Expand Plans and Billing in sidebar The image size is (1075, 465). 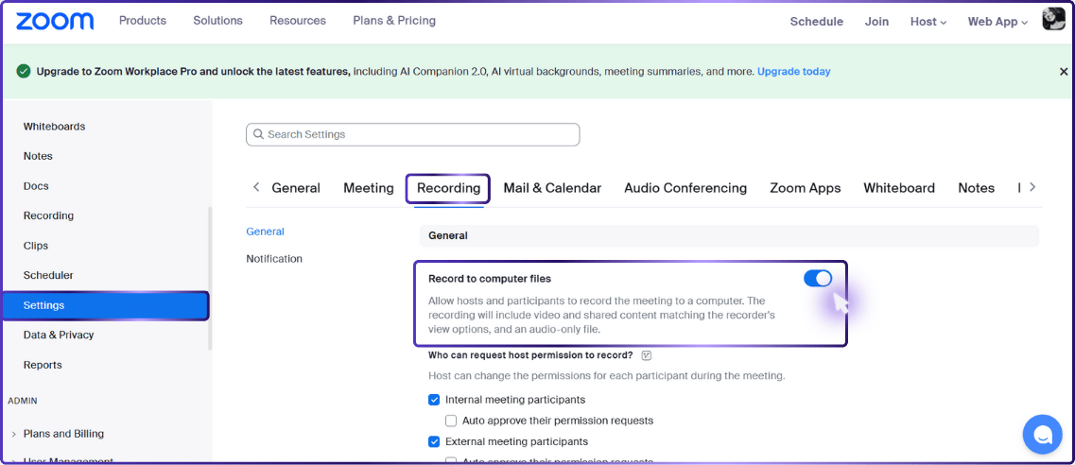tap(14, 434)
